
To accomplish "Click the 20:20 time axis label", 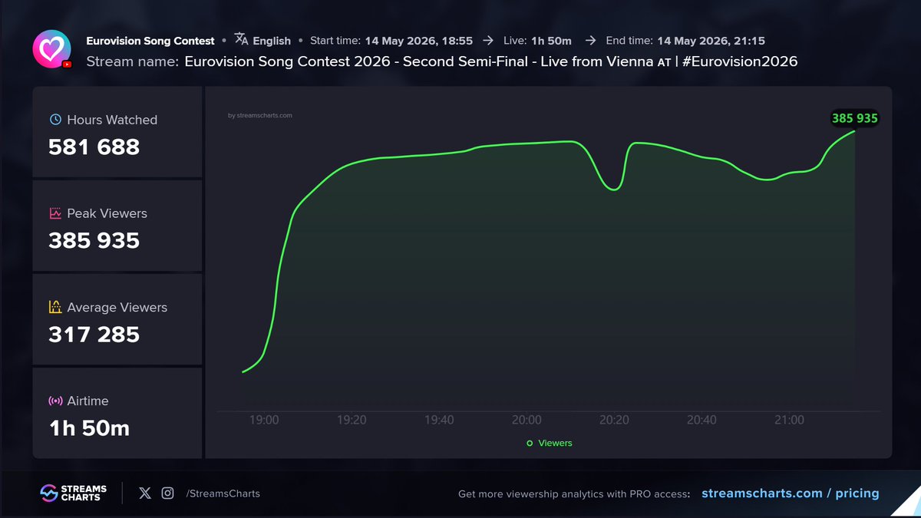I will [614, 420].
